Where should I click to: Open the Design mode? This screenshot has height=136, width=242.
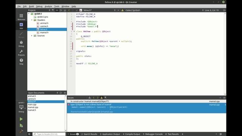point(21,35)
